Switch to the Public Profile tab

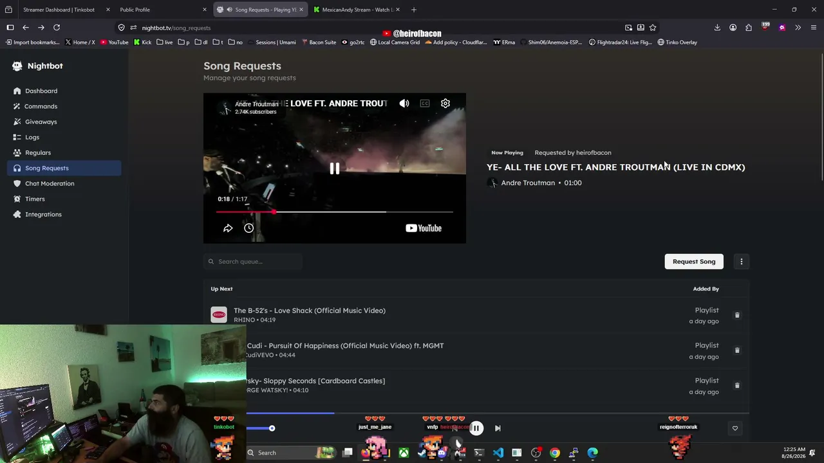135,10
